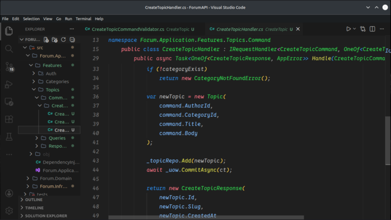Click the New File icon in Explorer
This screenshot has height=220, width=391.
click(47, 40)
